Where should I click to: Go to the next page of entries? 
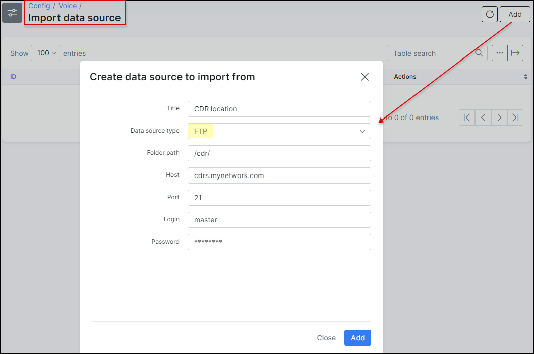(499, 117)
